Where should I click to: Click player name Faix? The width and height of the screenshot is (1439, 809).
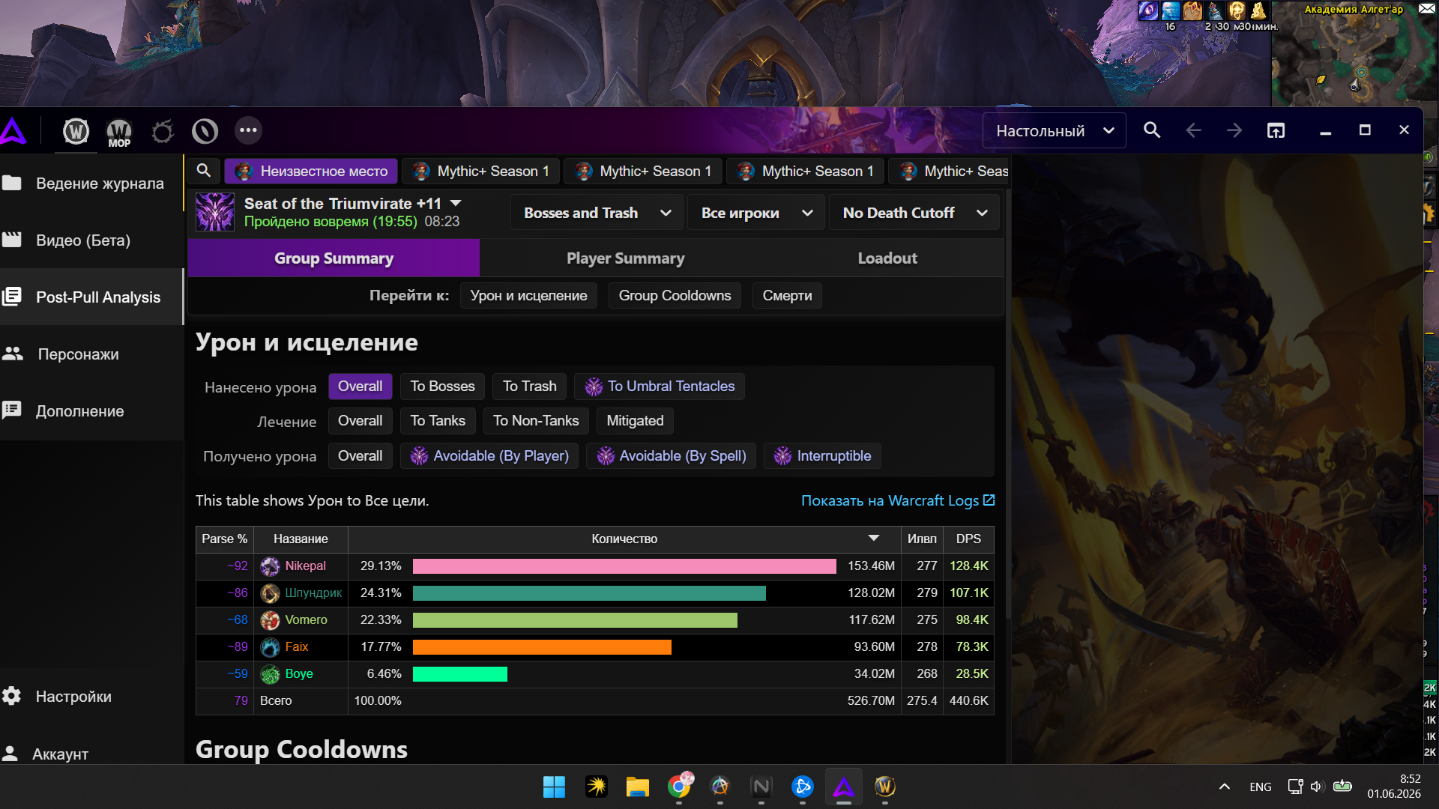(296, 647)
